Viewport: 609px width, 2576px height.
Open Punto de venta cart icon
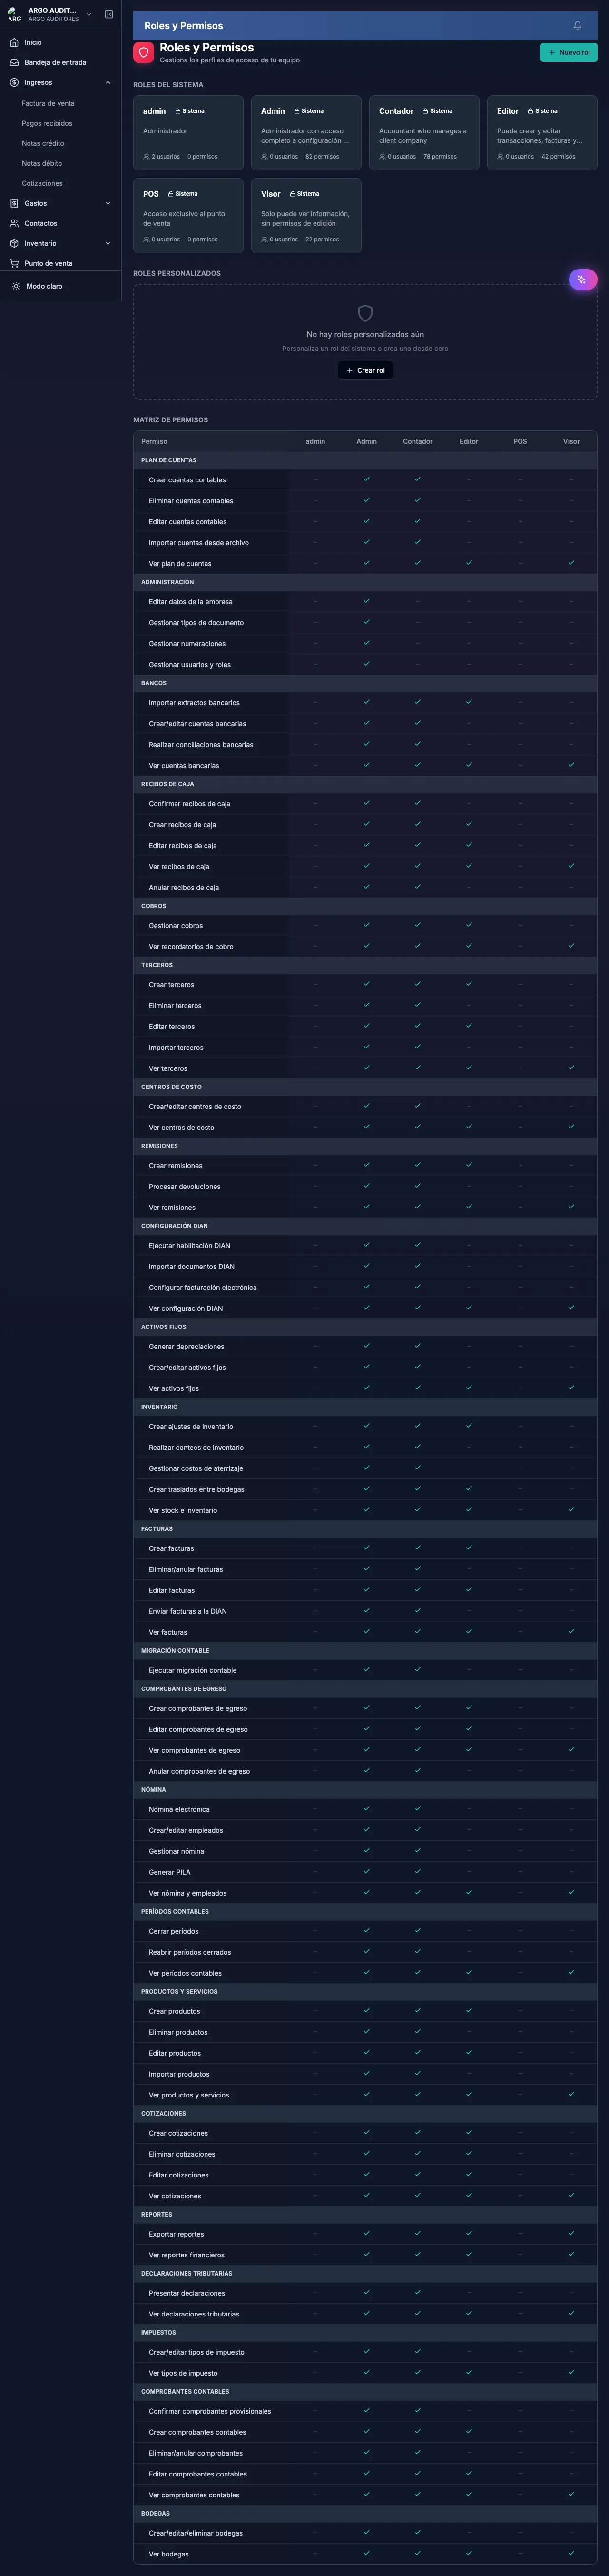(14, 264)
